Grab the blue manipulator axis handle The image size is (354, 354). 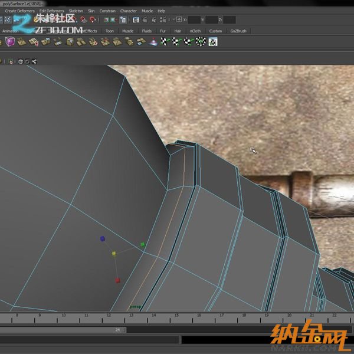[102, 239]
